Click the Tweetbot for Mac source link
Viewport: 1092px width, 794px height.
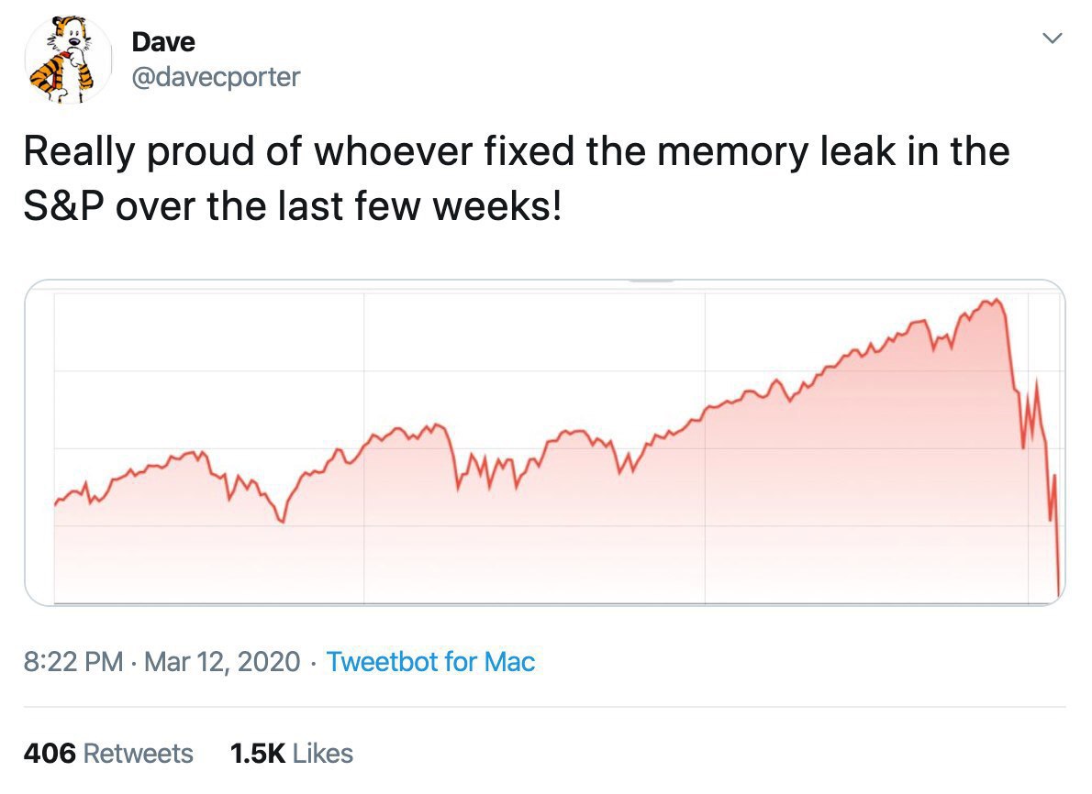point(430,661)
